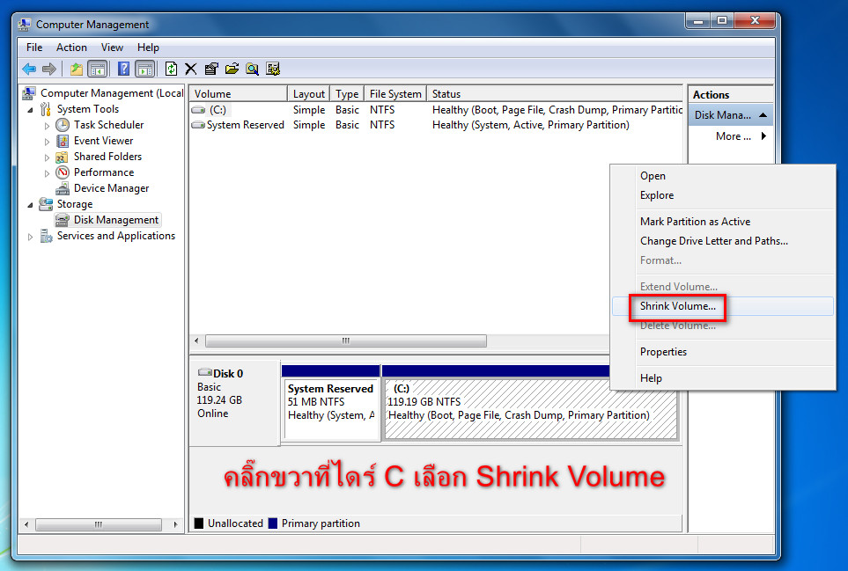
Task: Open the File menu
Action: click(x=34, y=48)
